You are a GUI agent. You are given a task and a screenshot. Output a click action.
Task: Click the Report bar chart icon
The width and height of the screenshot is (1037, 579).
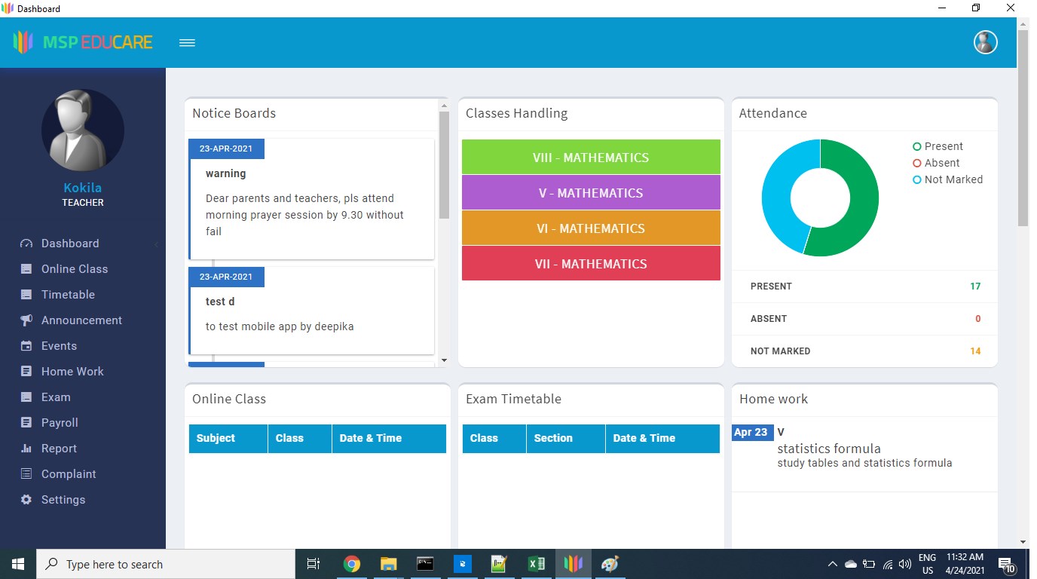coord(26,449)
